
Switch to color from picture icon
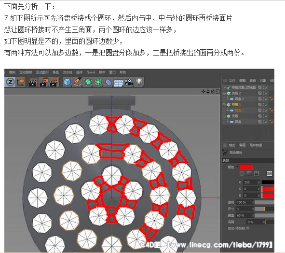click(257, 173)
